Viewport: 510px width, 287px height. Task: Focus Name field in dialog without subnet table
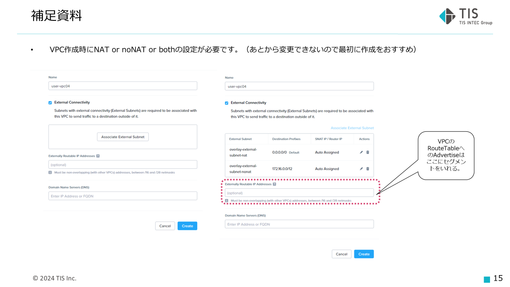click(123, 86)
